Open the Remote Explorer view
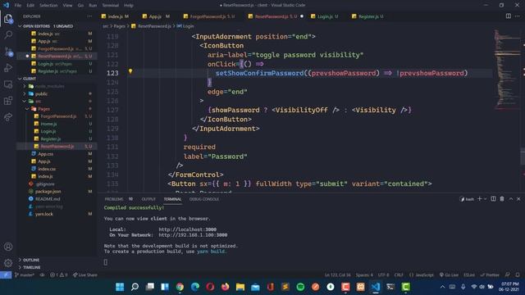 point(8,84)
